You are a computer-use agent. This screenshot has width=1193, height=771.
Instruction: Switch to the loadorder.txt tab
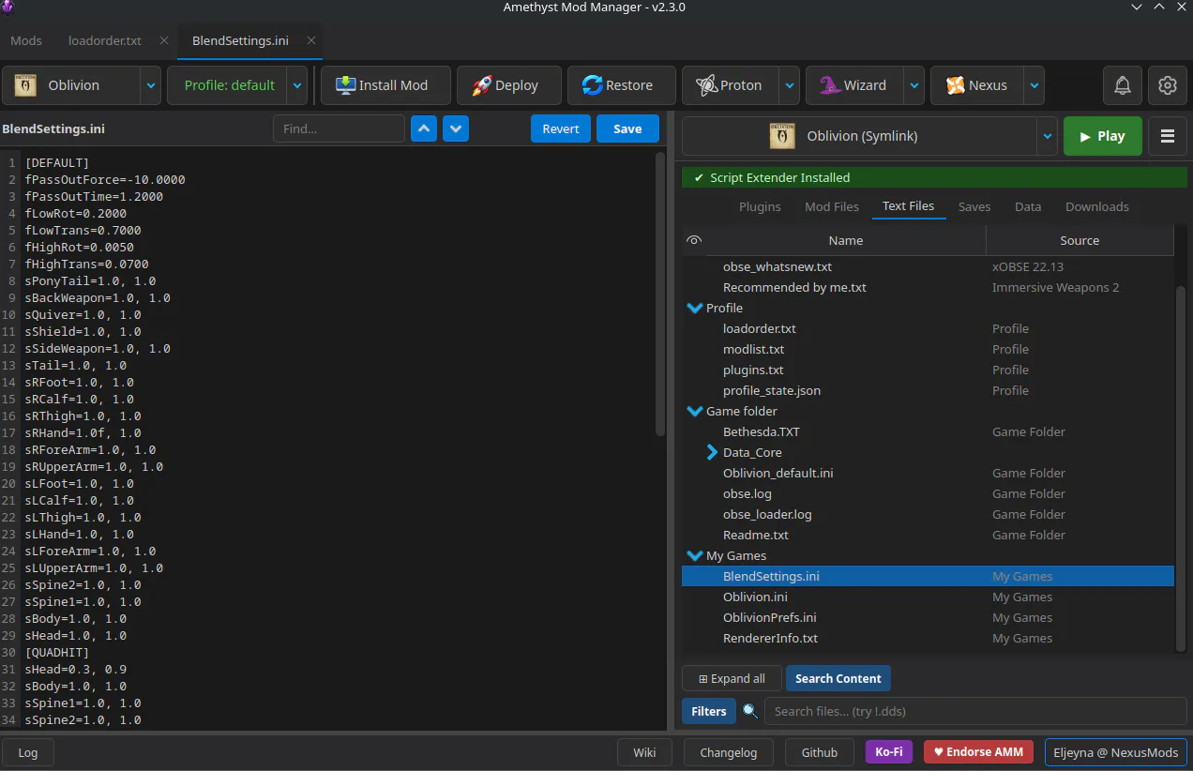pos(105,41)
